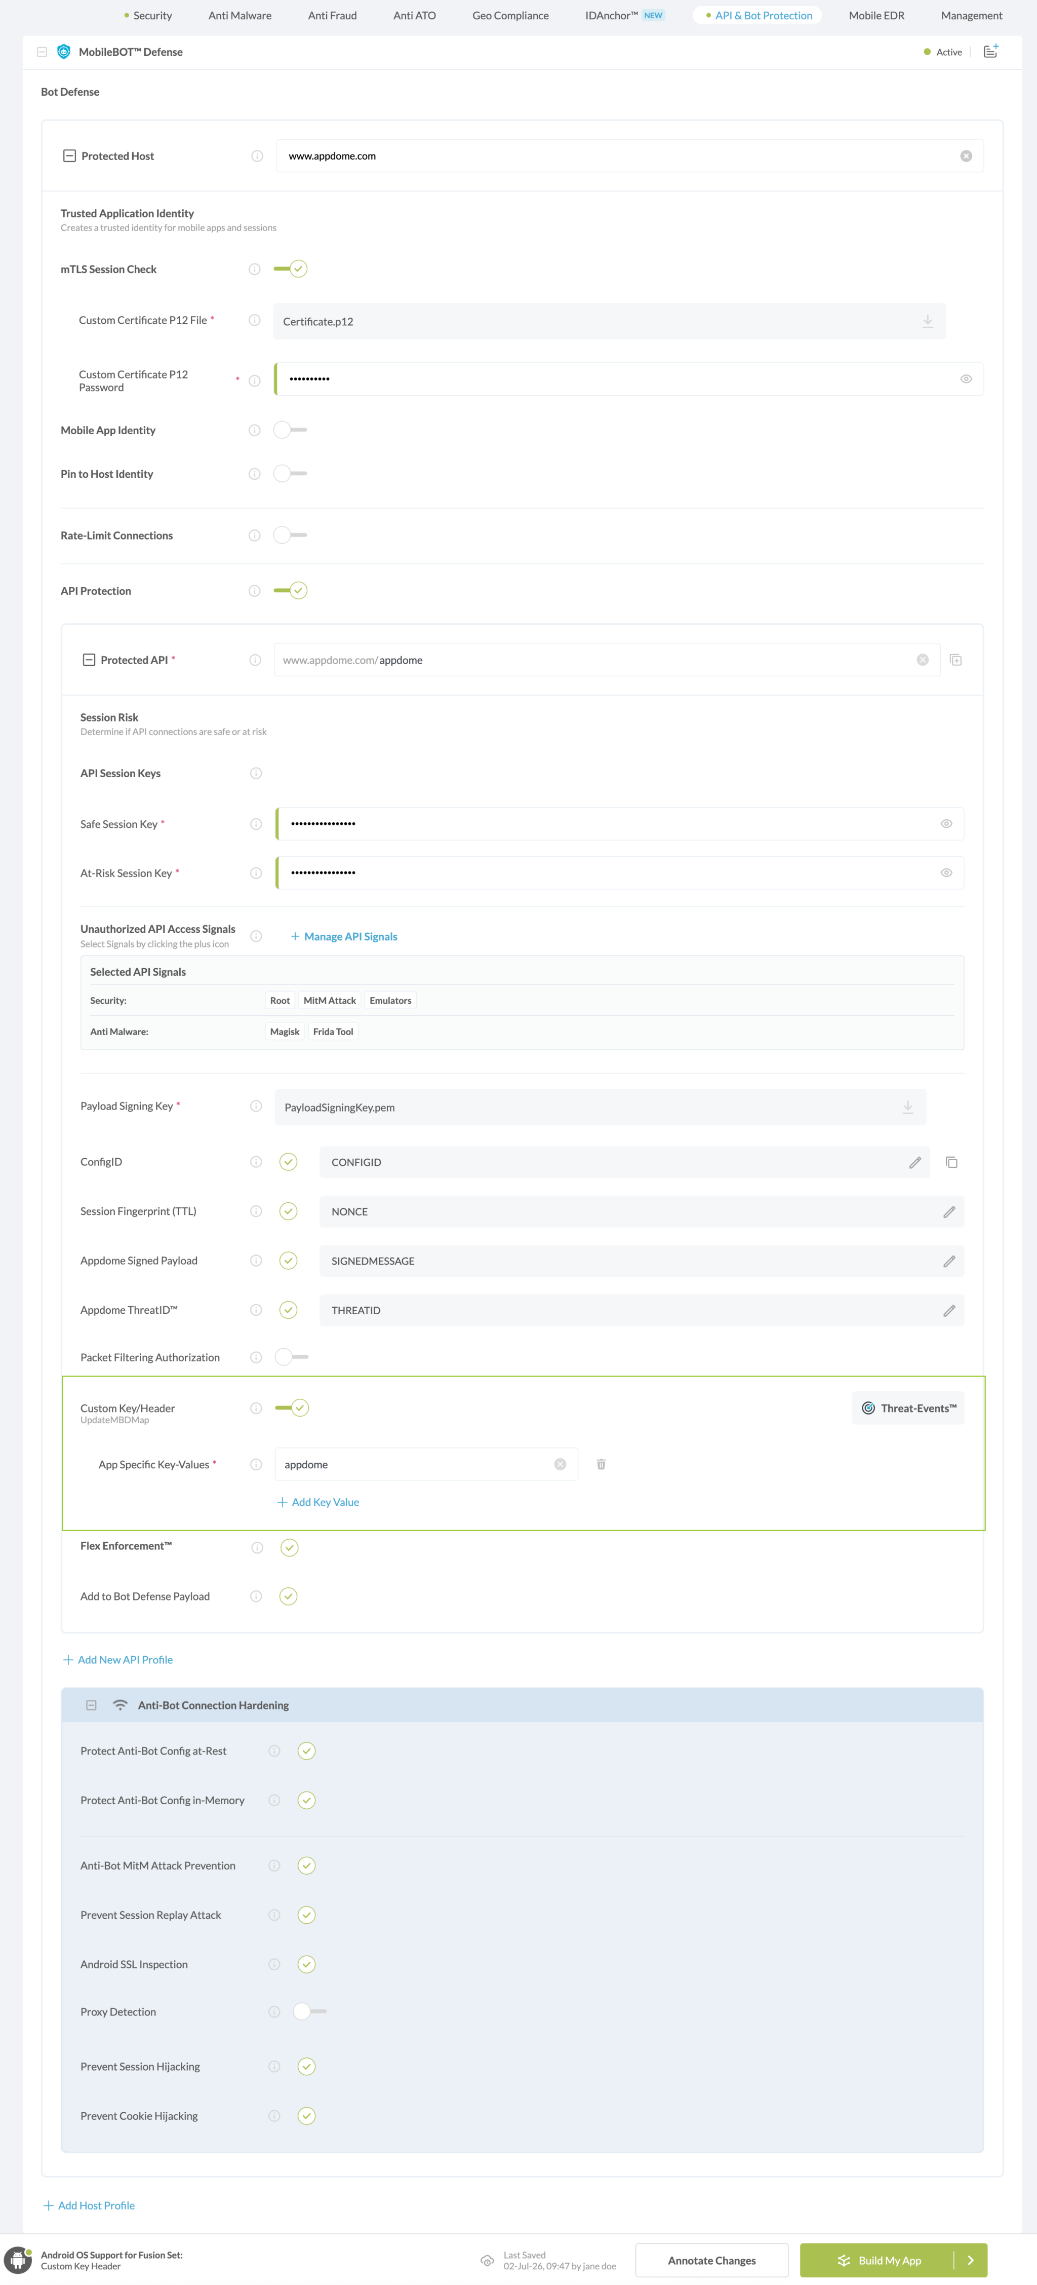Enable Proxy Detection switch

tap(310, 2012)
